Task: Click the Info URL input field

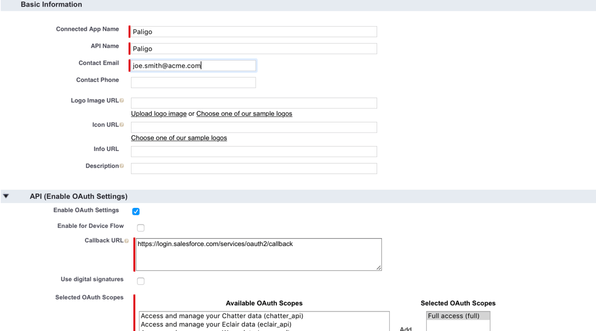Action: click(254, 152)
